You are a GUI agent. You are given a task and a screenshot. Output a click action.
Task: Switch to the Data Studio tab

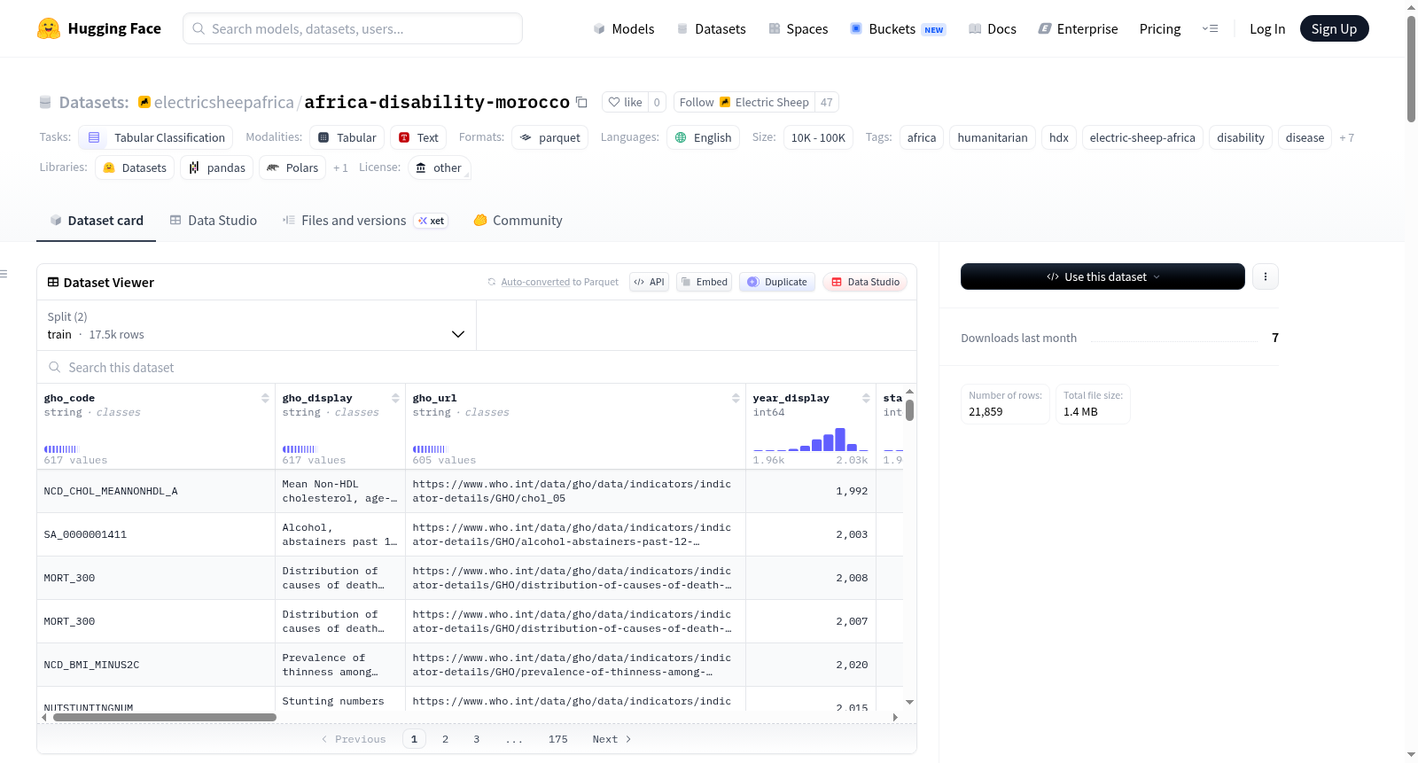pos(213,220)
